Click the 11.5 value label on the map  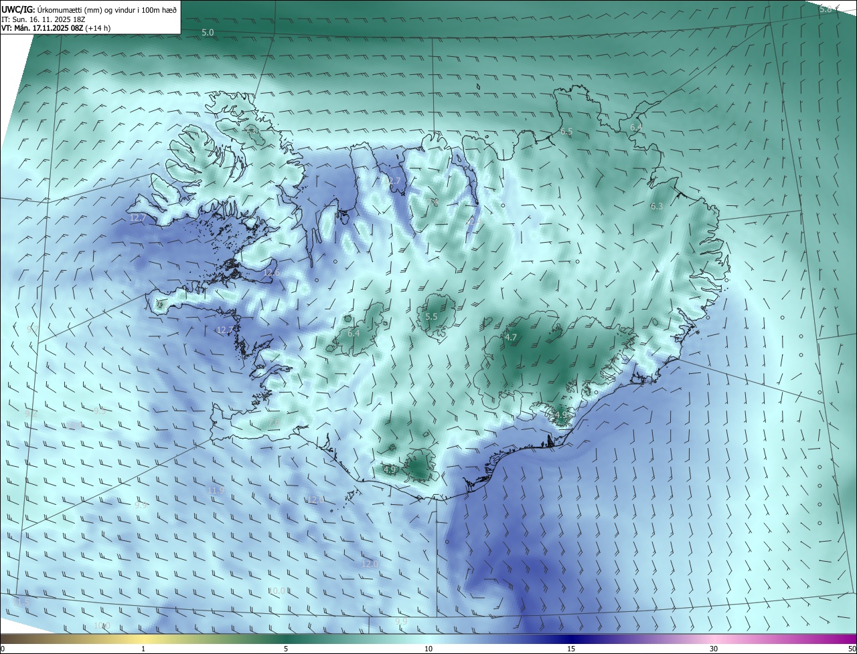[x=21, y=603]
